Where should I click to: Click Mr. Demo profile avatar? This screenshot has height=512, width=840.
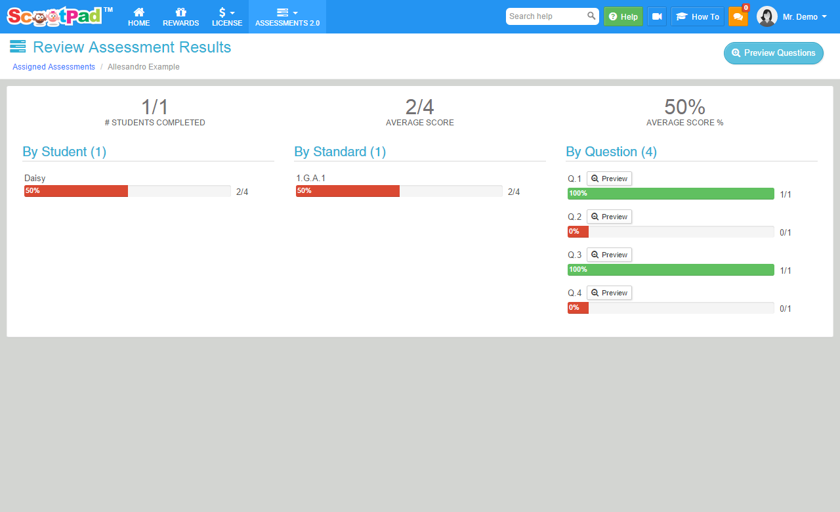pos(766,16)
